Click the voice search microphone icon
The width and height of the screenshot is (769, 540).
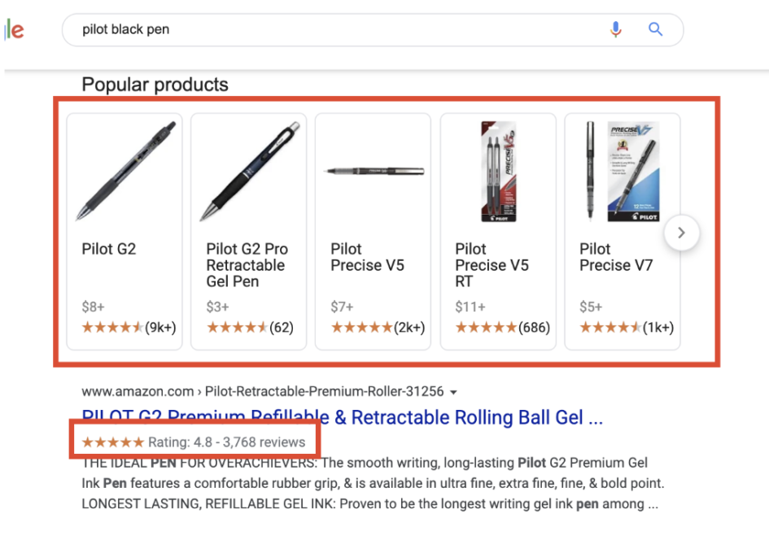coord(616,29)
